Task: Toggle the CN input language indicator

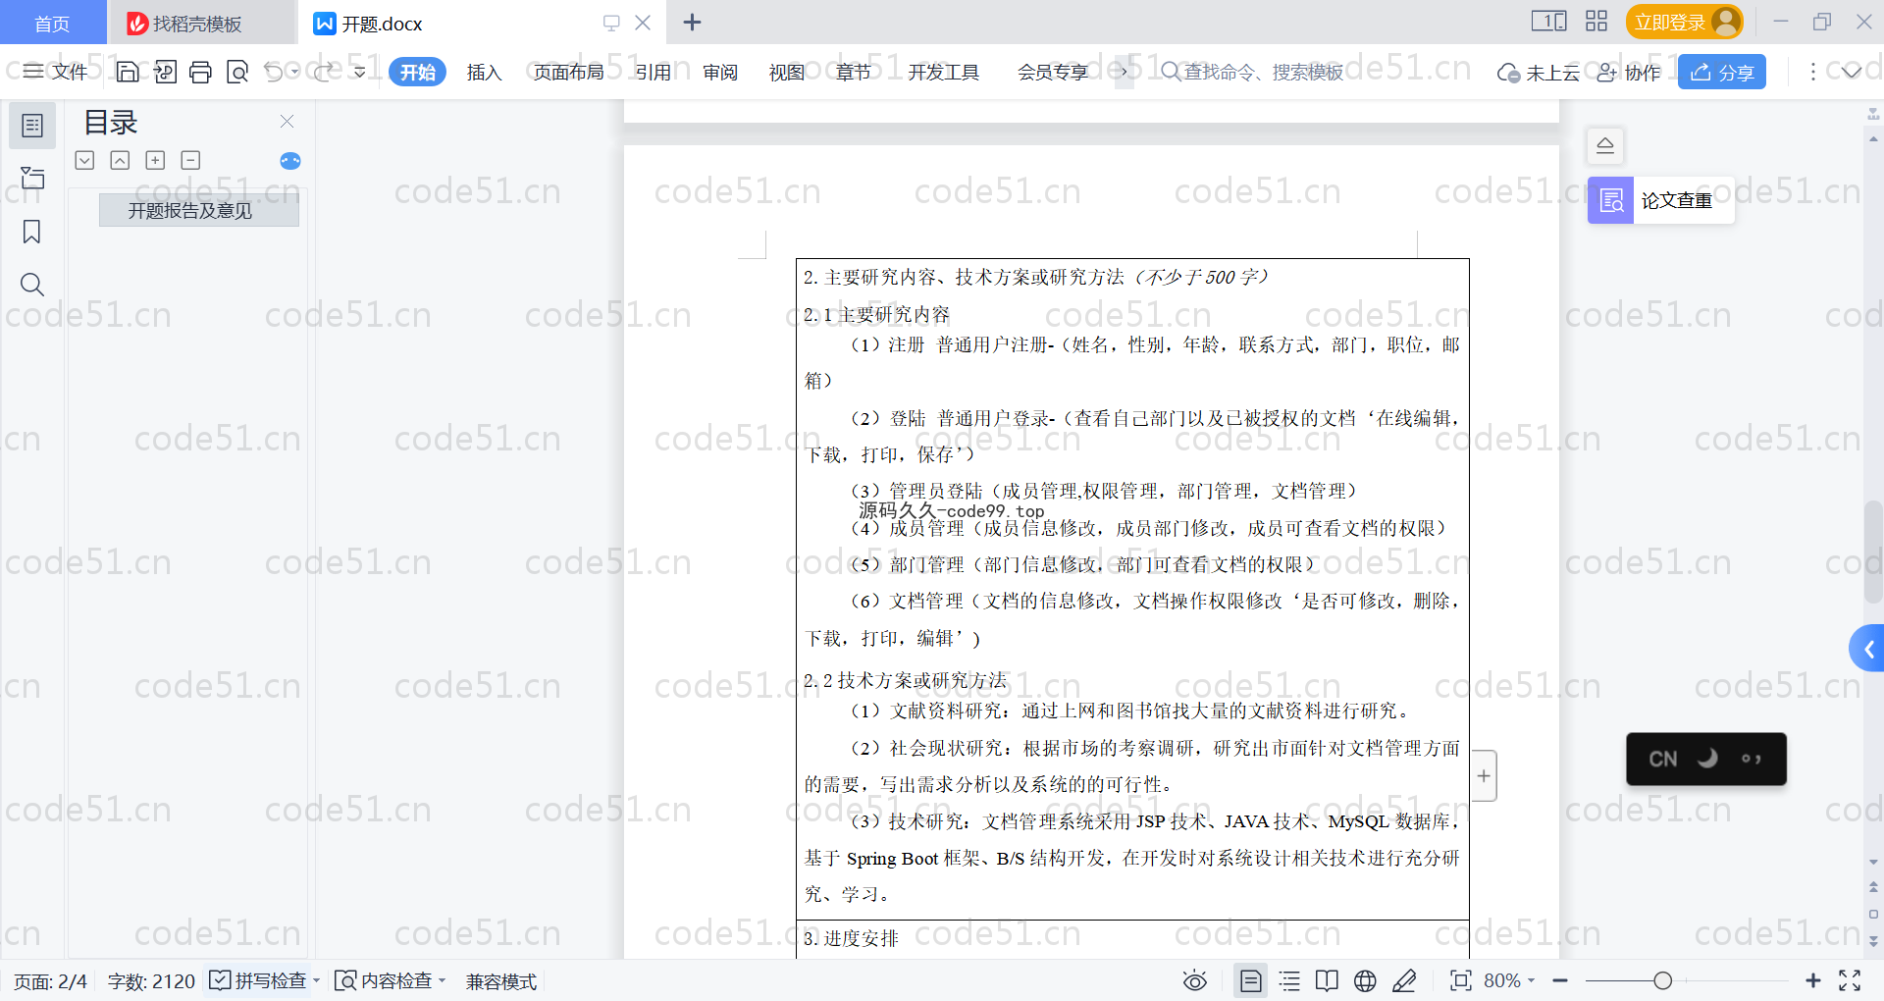Action: [1662, 759]
